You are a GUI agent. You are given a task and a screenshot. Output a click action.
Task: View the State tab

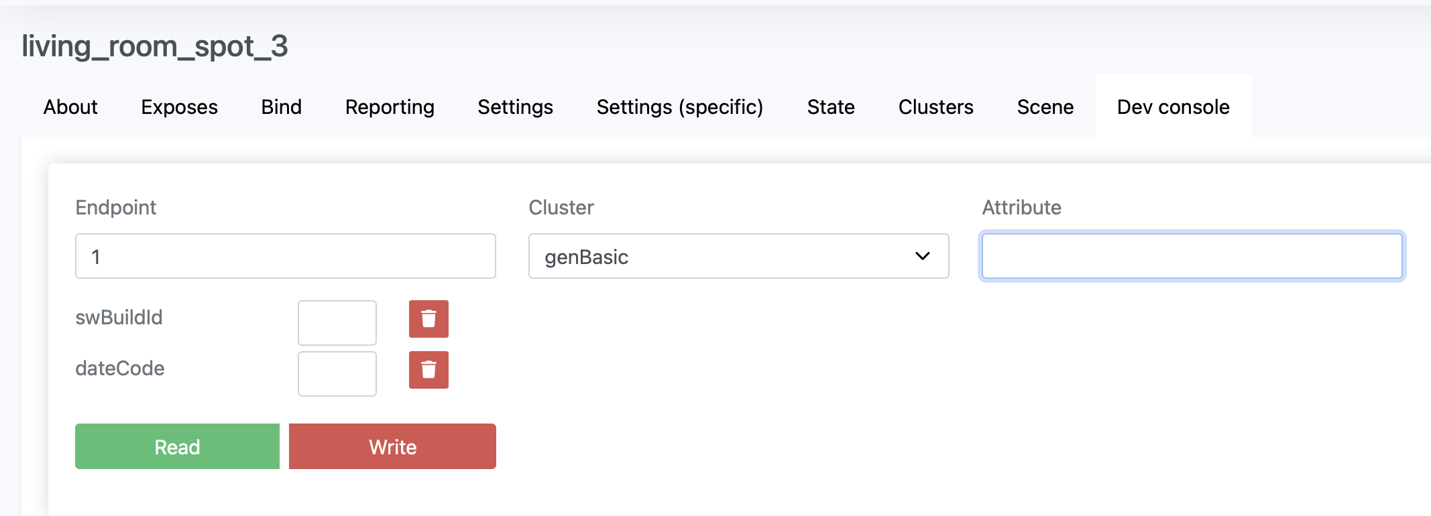tap(831, 107)
